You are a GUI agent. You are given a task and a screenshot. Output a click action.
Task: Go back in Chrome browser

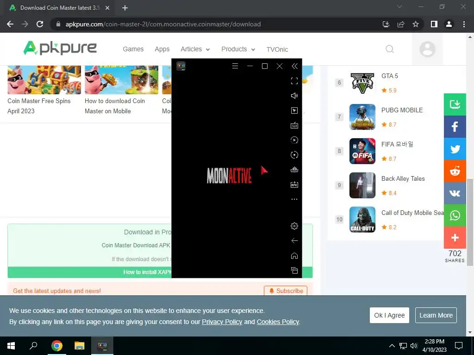10,24
